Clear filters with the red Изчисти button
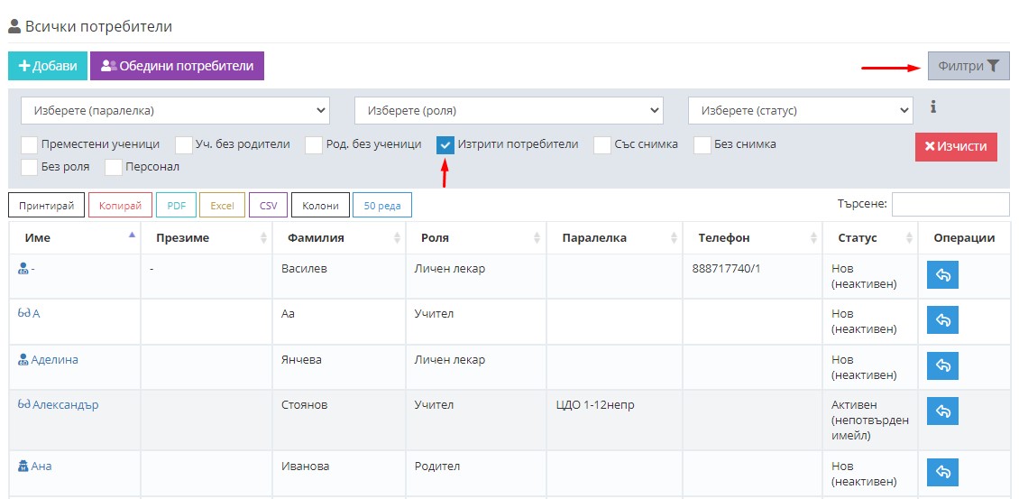Image resolution: width=1019 pixels, height=499 pixels. tap(956, 146)
